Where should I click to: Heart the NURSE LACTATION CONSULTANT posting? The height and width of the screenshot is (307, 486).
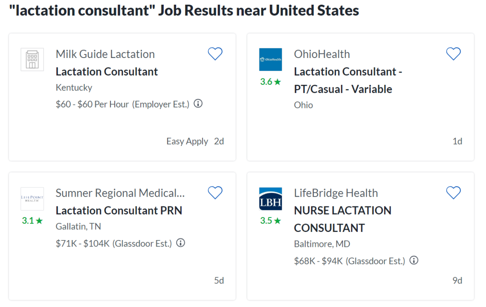coord(453,193)
